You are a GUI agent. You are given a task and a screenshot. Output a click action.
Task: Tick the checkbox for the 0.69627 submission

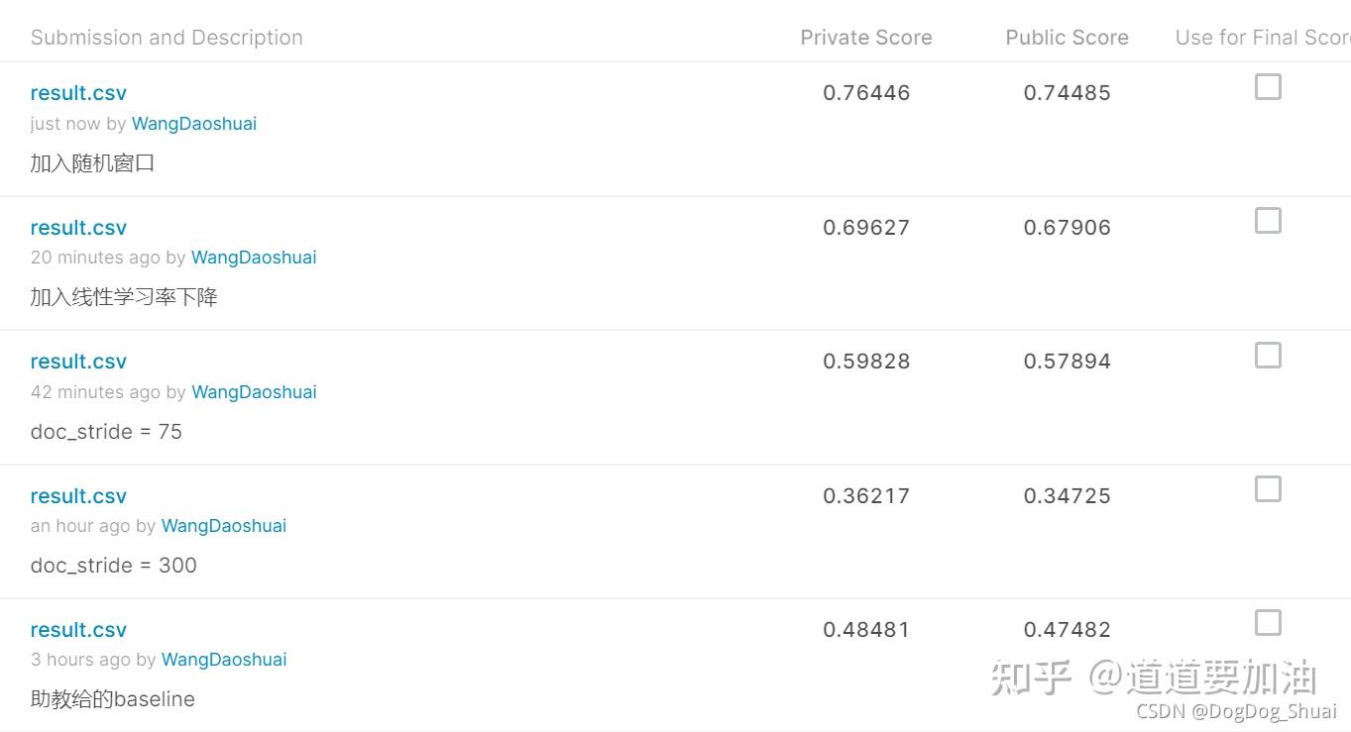coord(1268,221)
